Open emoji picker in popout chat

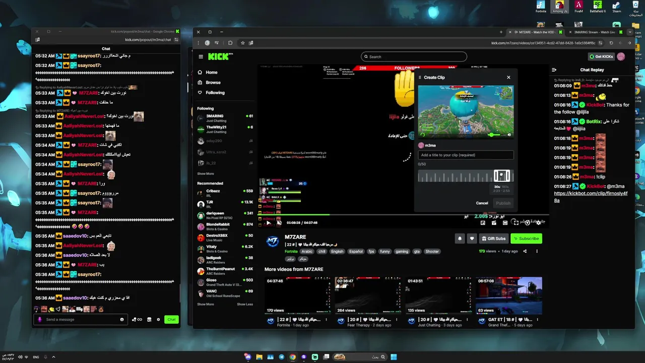122,319
